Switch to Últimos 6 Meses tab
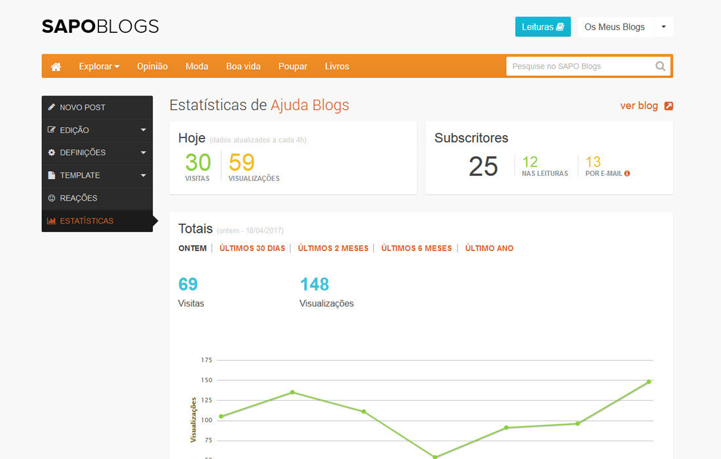 pos(416,249)
